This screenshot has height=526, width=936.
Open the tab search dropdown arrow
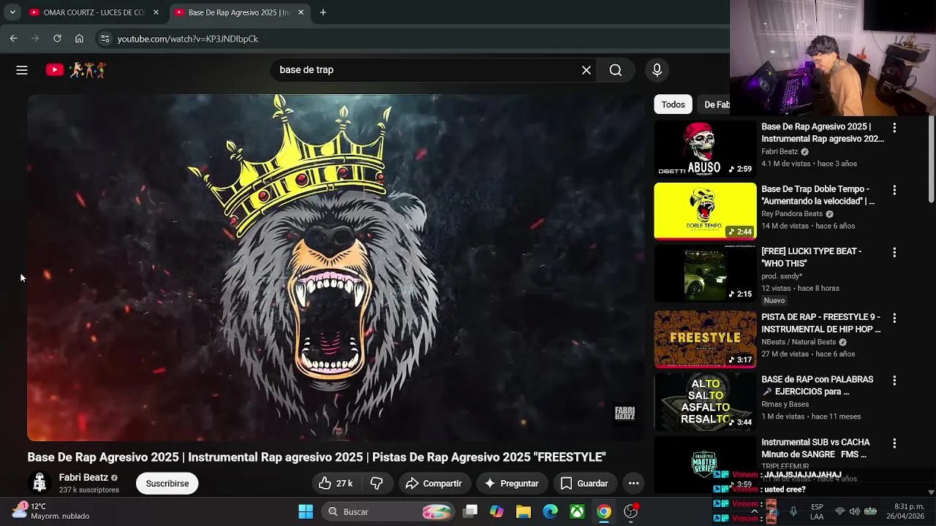point(12,12)
